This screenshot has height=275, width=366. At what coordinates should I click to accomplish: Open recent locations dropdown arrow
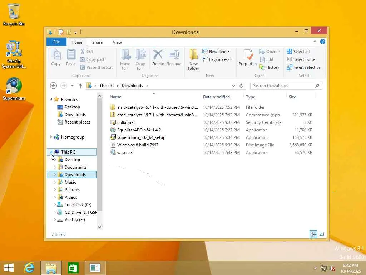(x=72, y=86)
